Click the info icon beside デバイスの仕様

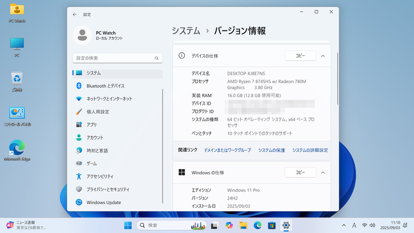(x=182, y=55)
